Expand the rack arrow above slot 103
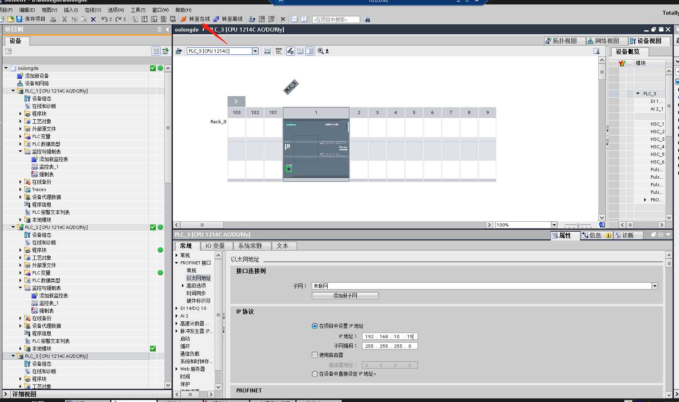 click(x=236, y=101)
